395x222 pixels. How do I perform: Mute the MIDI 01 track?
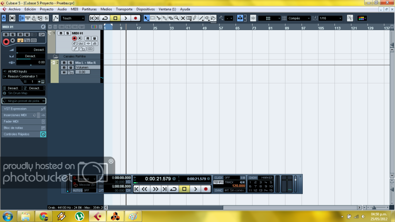click(x=61, y=33)
